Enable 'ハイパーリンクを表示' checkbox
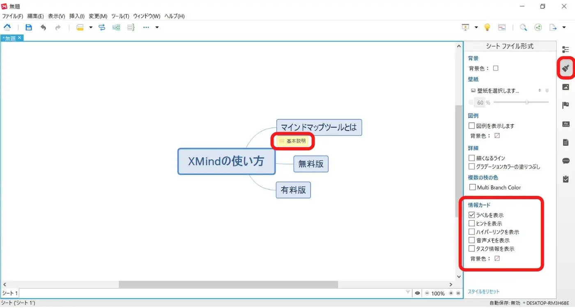575x308 pixels. coord(471,232)
